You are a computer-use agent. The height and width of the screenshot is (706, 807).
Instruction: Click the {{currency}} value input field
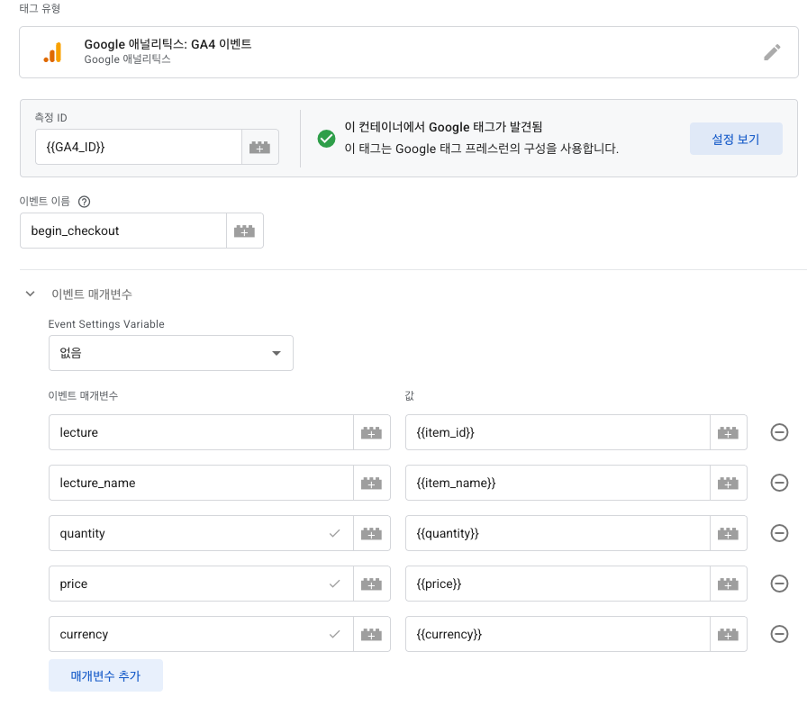(x=558, y=634)
